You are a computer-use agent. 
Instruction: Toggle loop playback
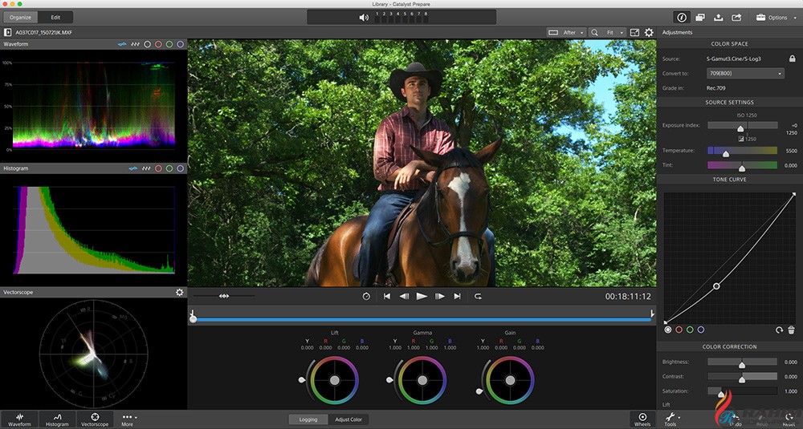[x=478, y=296]
